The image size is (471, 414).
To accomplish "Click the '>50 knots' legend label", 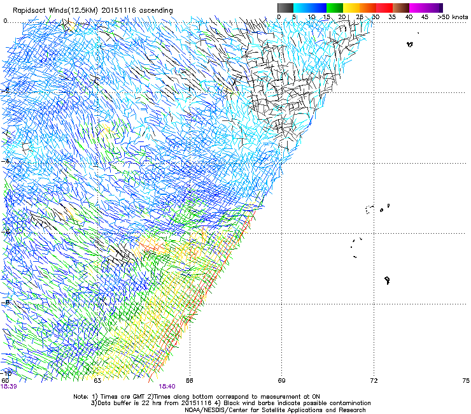I will 453,17.
